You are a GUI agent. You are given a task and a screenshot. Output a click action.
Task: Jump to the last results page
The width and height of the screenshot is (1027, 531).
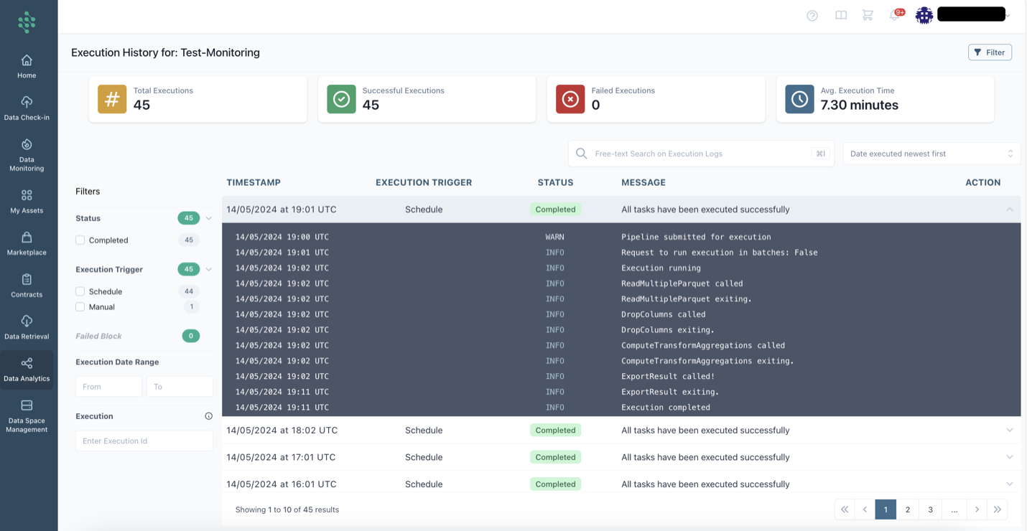coord(998,509)
